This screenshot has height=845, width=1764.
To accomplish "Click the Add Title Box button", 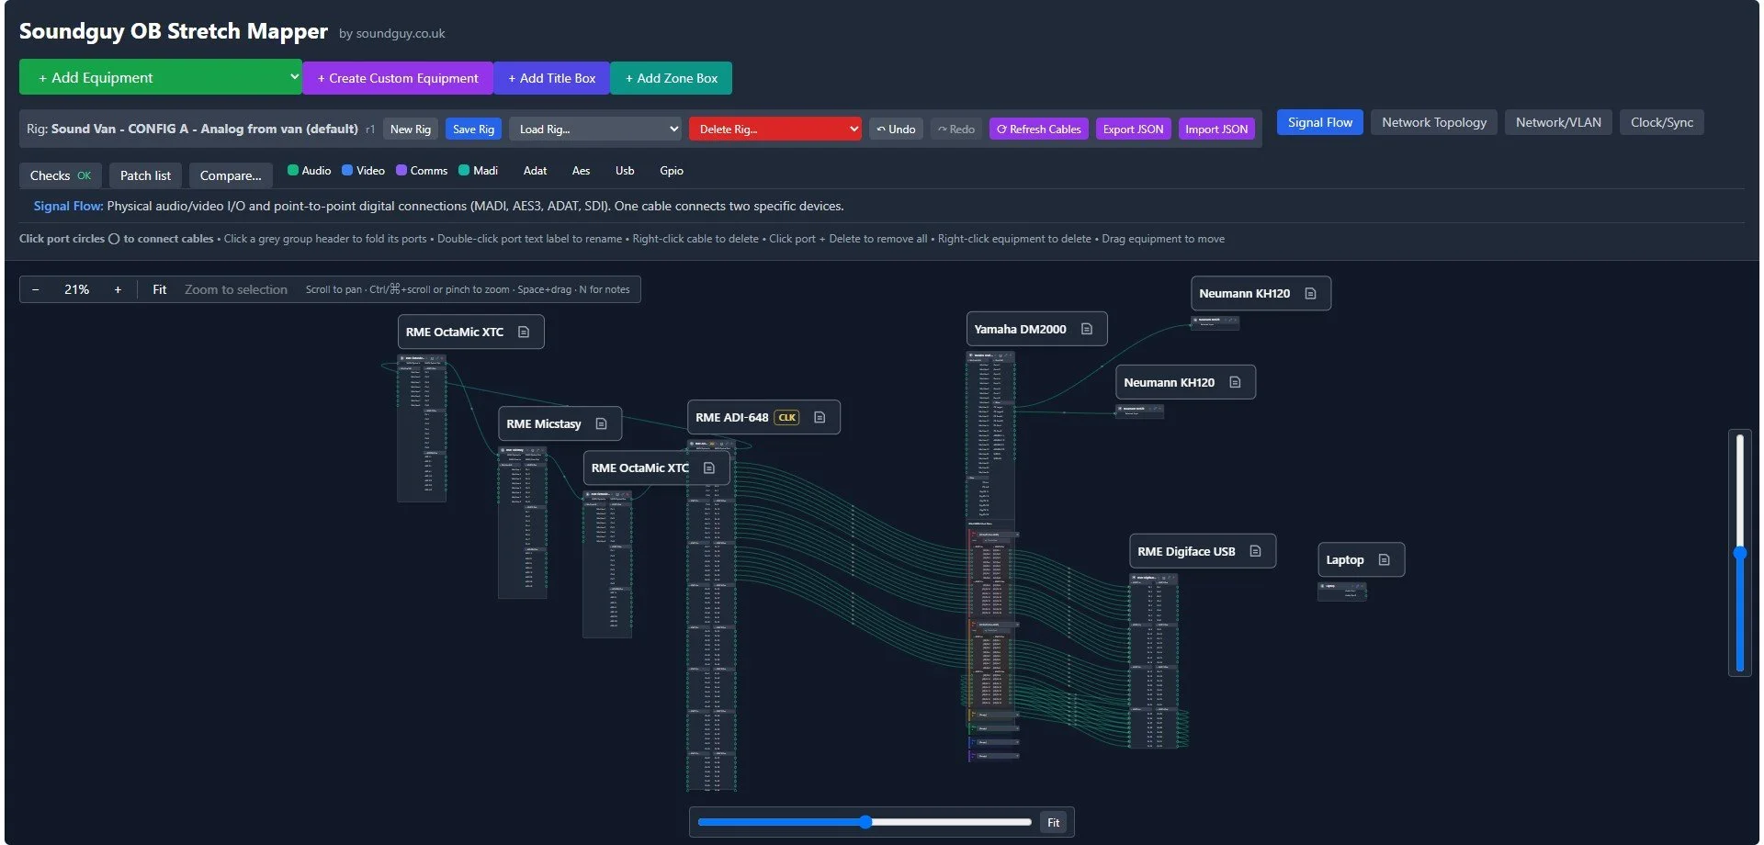I will 552,78.
